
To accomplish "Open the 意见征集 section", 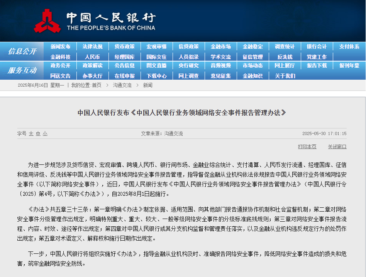I will (220, 76).
